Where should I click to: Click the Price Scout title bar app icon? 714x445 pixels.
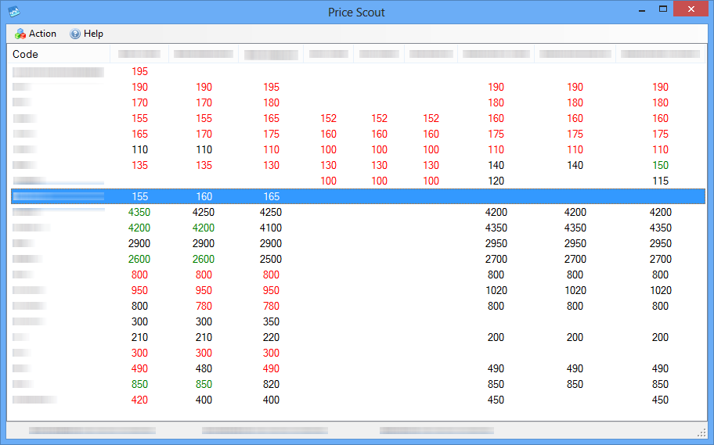(x=14, y=12)
